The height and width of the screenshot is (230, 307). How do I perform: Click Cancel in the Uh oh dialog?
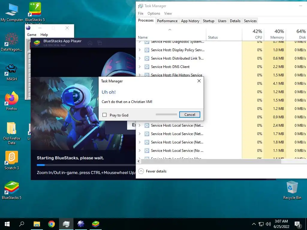tap(189, 115)
